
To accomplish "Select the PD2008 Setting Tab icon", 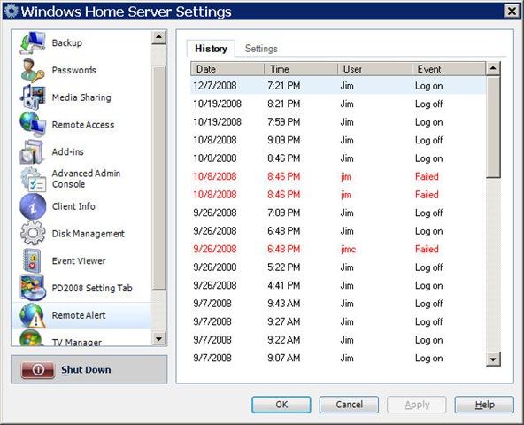I will [33, 288].
